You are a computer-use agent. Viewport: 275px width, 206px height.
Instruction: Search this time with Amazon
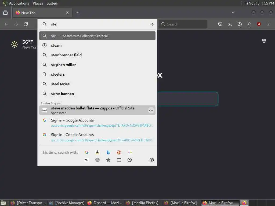97,152
